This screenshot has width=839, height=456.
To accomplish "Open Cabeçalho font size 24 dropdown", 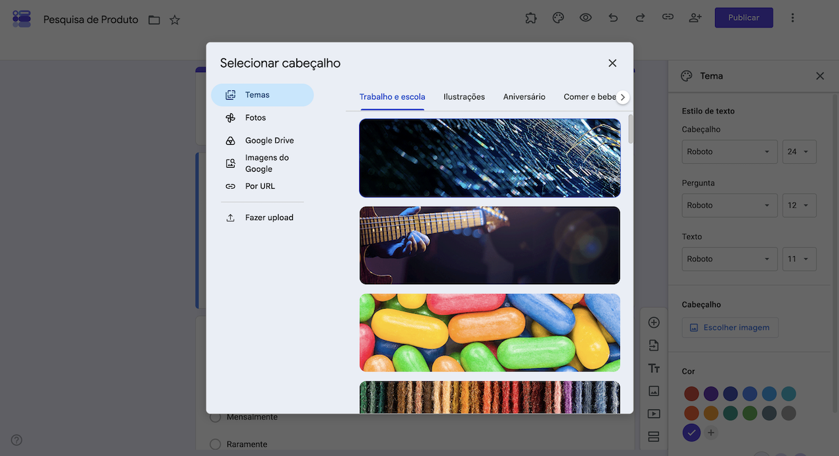I will (x=799, y=152).
